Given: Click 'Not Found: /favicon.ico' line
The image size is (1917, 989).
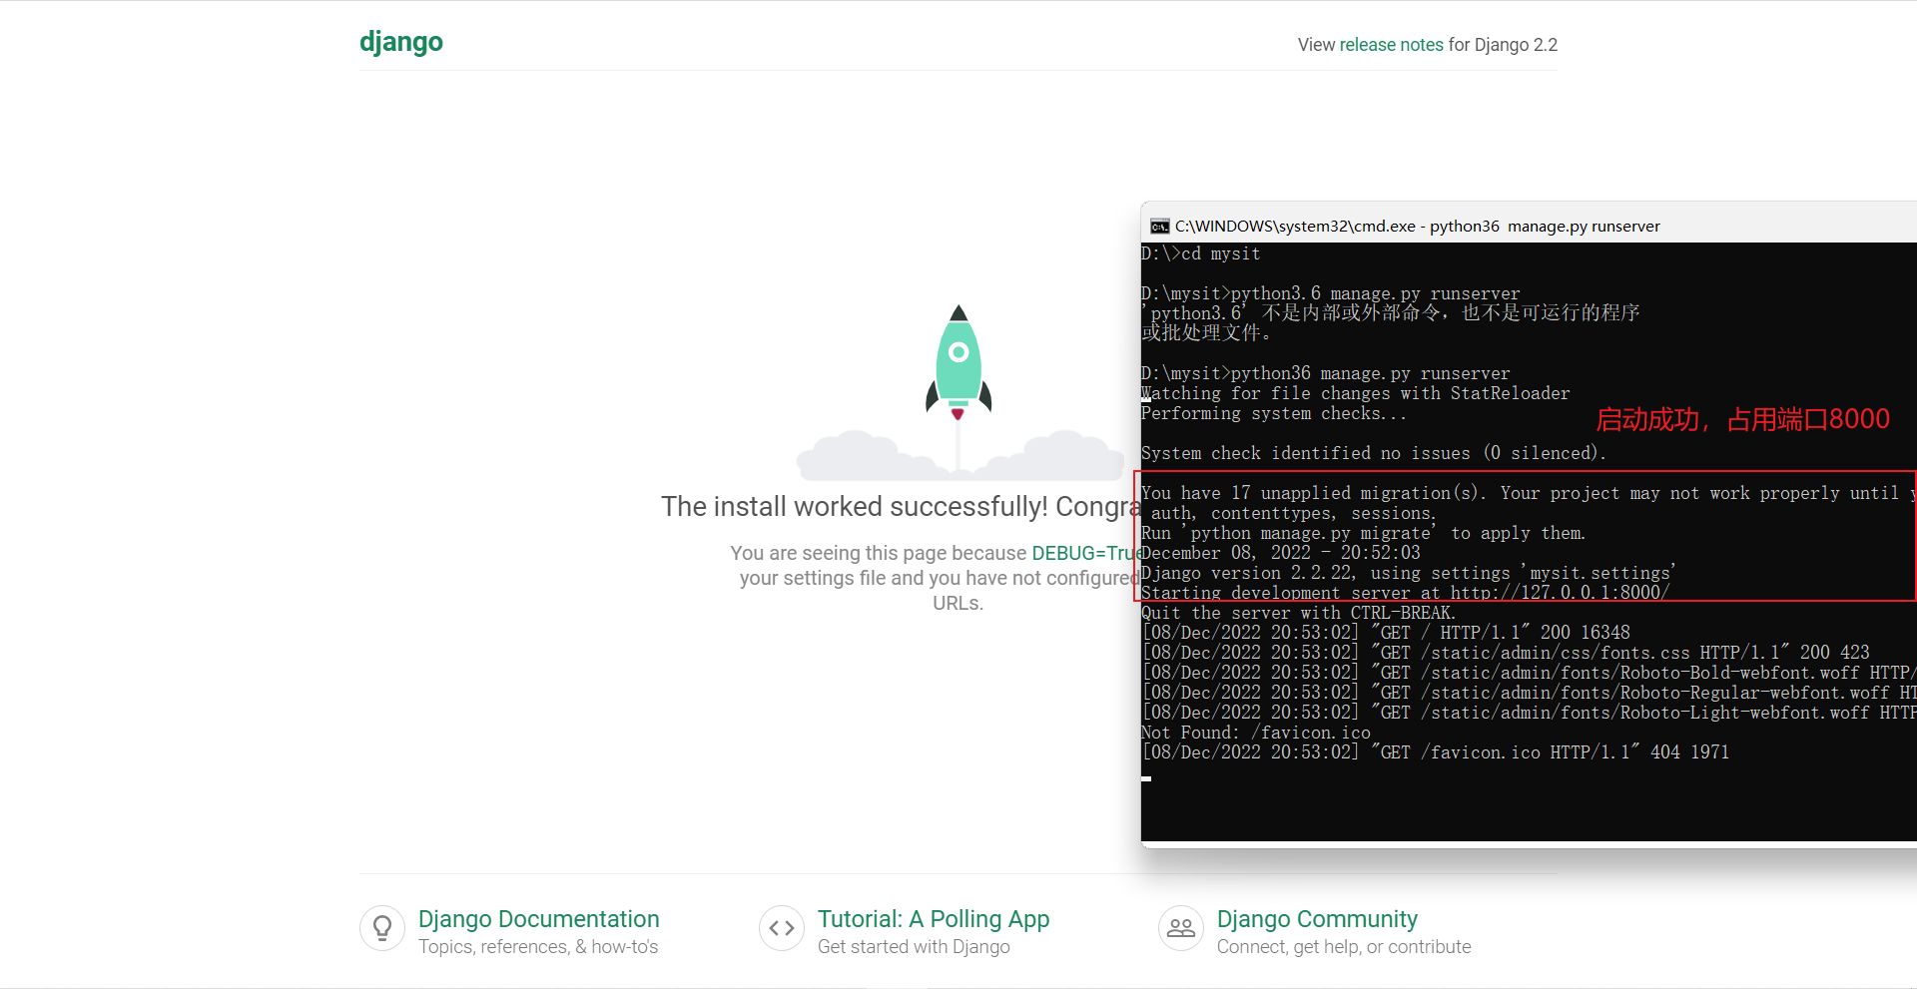Looking at the screenshot, I should tap(1256, 733).
